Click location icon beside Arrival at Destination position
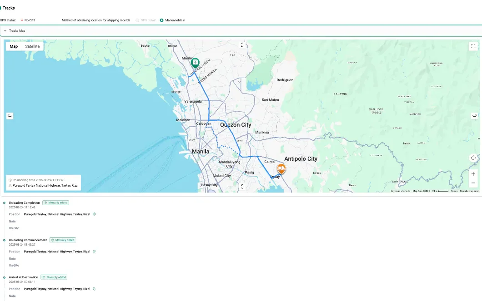The height and width of the screenshot is (301, 482). pos(95,289)
